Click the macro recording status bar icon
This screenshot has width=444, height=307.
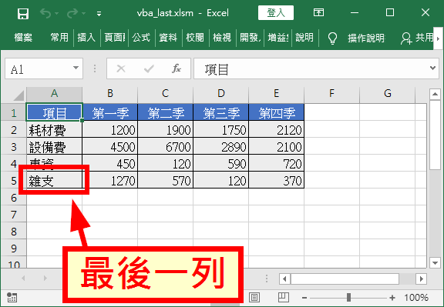coord(12,297)
